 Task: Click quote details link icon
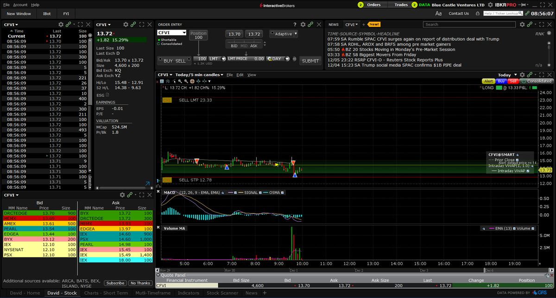pos(133,24)
